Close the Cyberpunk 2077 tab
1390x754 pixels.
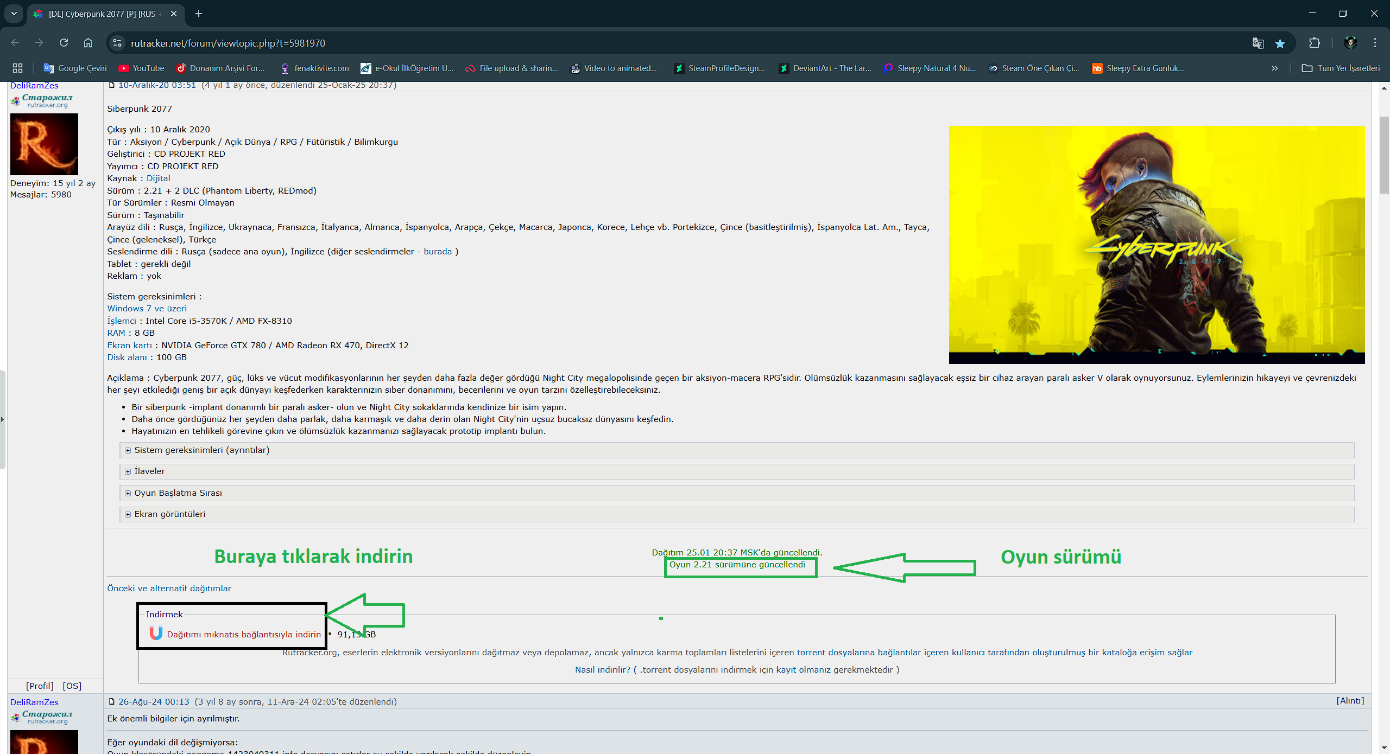[x=174, y=14]
